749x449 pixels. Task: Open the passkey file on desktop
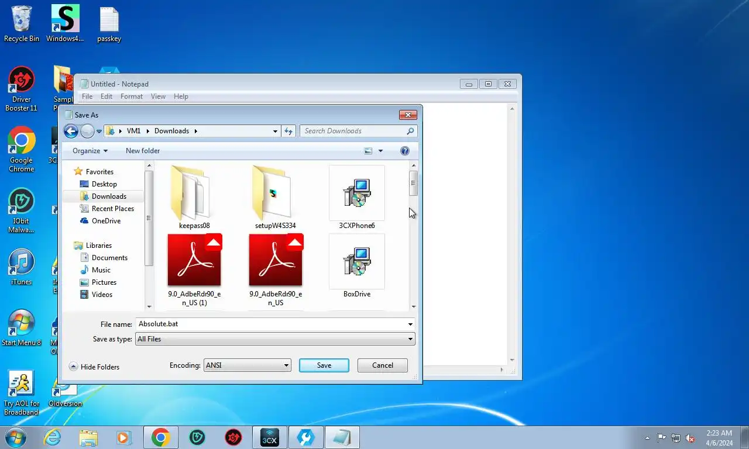point(109,24)
